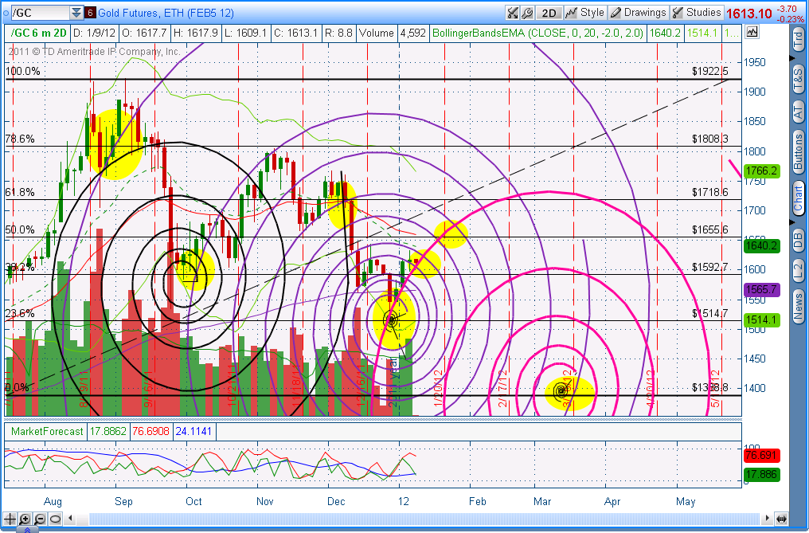The width and height of the screenshot is (809, 533).
Task: Click the 100.0% retracement label
Action: [23, 71]
